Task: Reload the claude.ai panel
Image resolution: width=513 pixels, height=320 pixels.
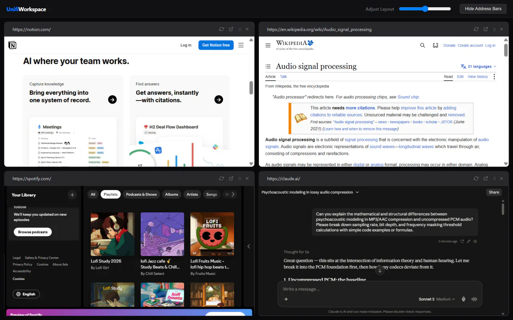Action: pyautogui.click(x=476, y=178)
